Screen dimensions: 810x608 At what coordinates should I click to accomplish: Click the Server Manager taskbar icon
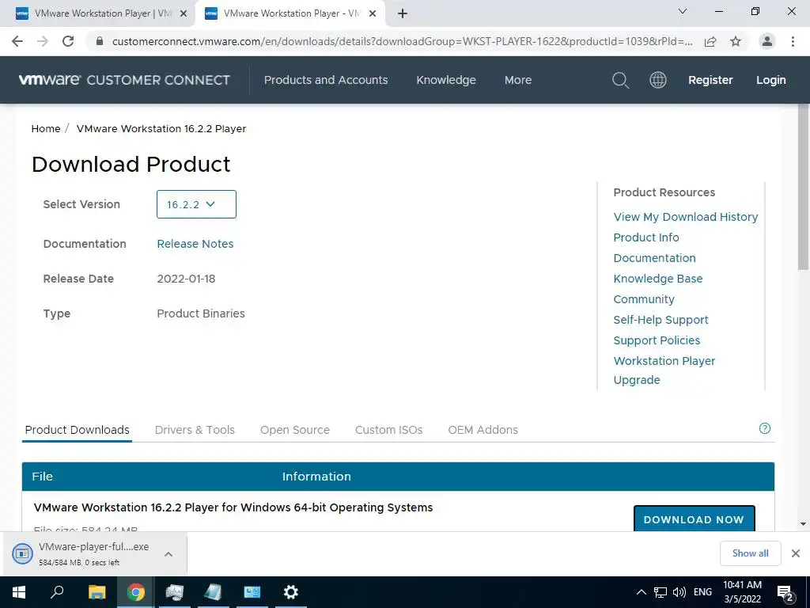175,592
